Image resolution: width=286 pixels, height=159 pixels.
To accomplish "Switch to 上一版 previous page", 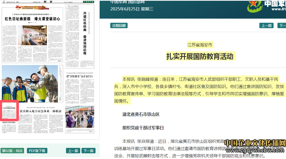I will (73, 150).
